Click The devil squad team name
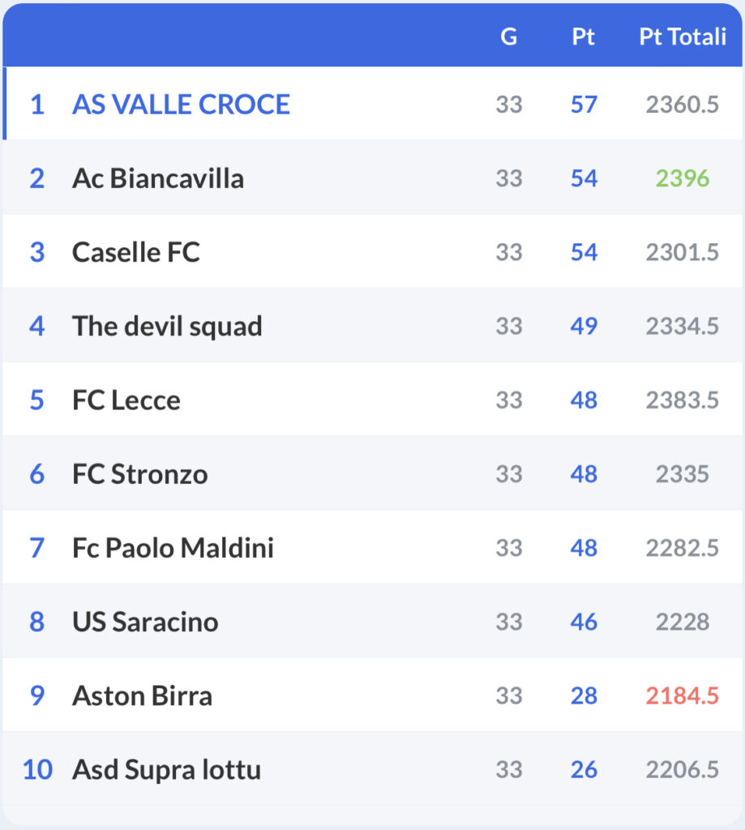The height and width of the screenshot is (830, 745). point(167,326)
